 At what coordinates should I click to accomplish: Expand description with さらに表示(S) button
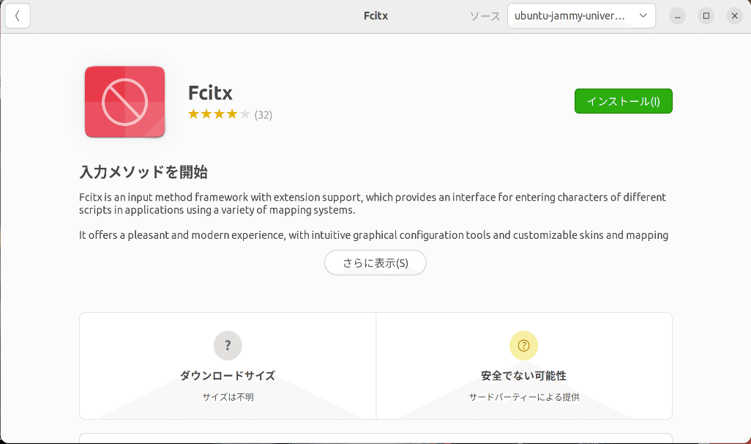point(375,263)
